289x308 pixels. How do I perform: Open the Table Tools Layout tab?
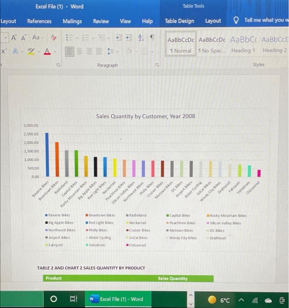(213, 21)
